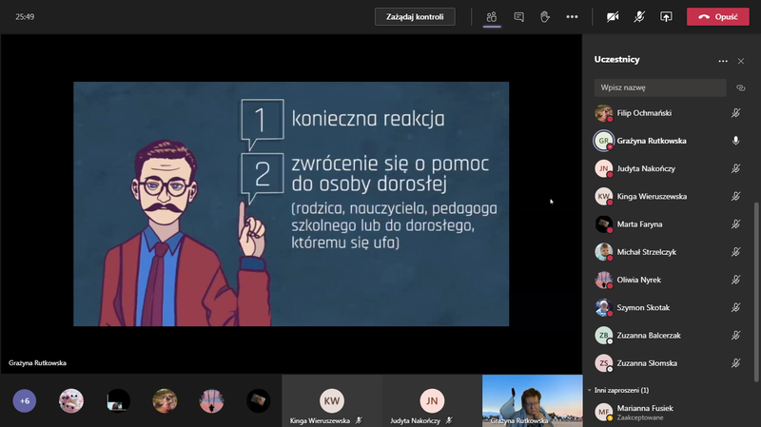Collapse the Inni zaproszeni section

click(589, 390)
